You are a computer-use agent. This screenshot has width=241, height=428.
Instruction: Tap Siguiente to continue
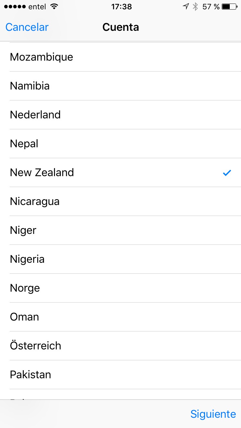[213, 414]
